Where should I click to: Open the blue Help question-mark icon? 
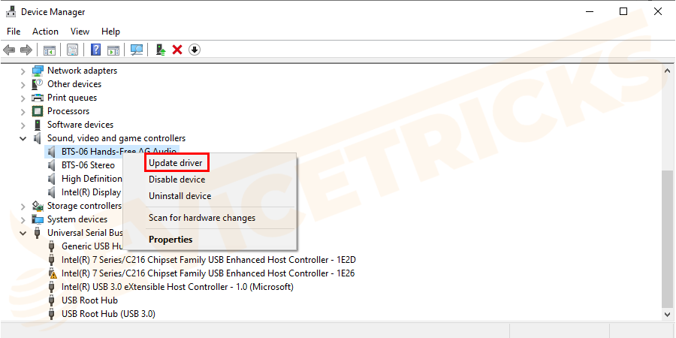coord(95,50)
